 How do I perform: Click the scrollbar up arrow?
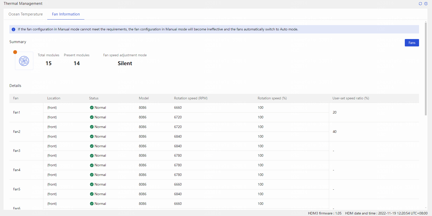(x=426, y=21)
